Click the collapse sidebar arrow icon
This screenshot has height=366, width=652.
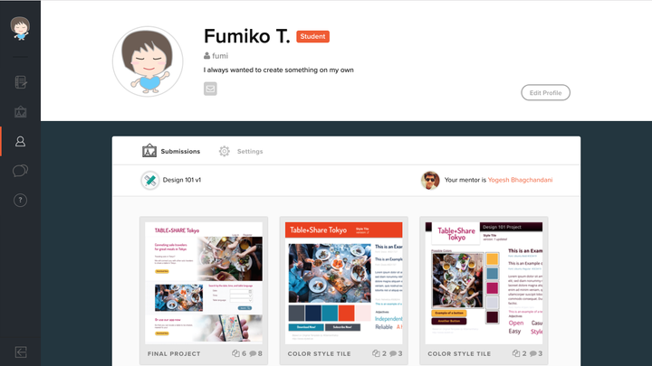20,352
